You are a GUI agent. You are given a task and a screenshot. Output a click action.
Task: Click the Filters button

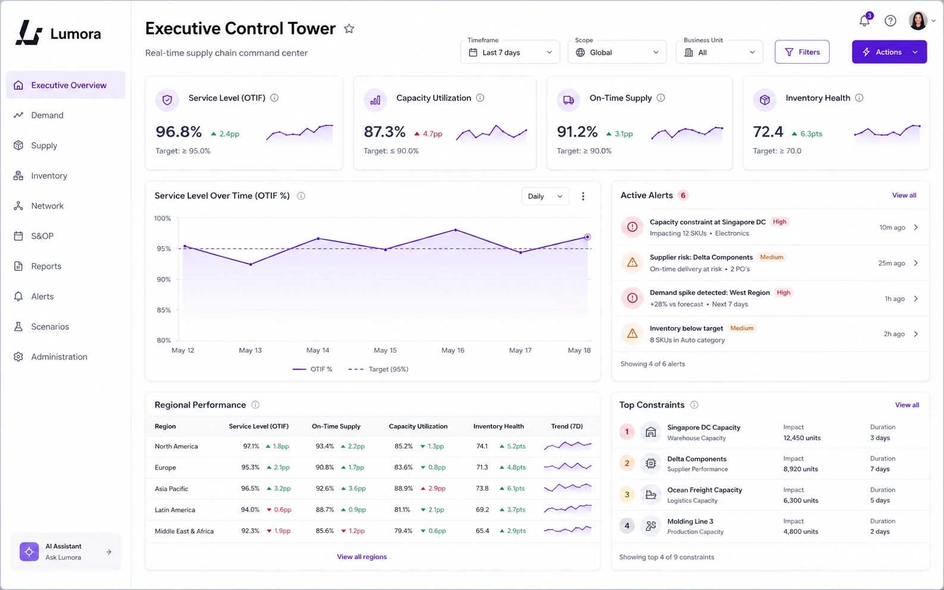(x=802, y=52)
